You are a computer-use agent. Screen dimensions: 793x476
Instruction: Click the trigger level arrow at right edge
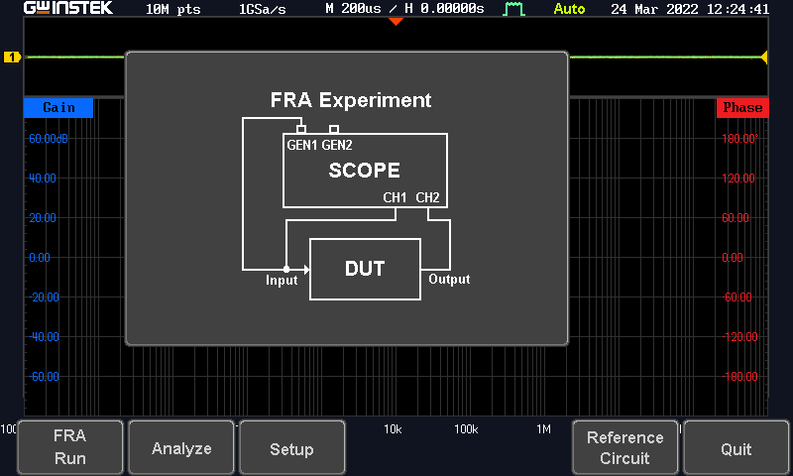(764, 58)
